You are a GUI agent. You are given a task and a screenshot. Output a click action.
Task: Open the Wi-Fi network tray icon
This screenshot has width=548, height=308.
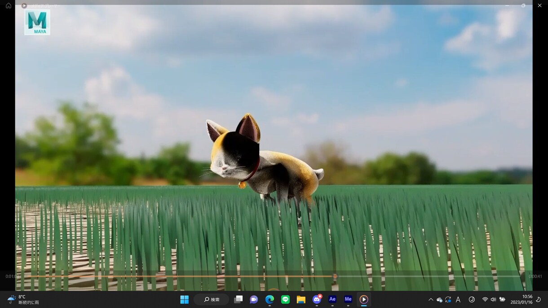[x=485, y=299]
